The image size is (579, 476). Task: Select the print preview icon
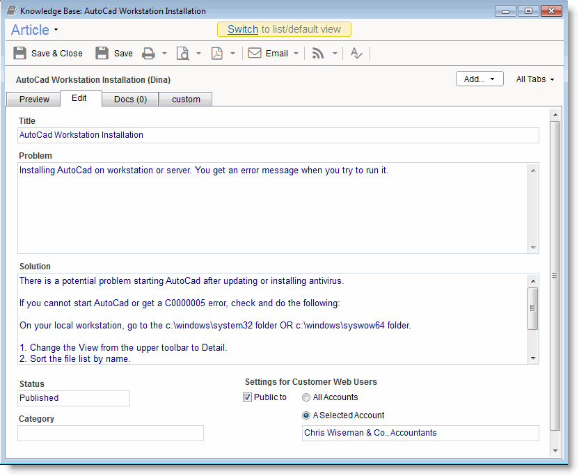pos(185,53)
